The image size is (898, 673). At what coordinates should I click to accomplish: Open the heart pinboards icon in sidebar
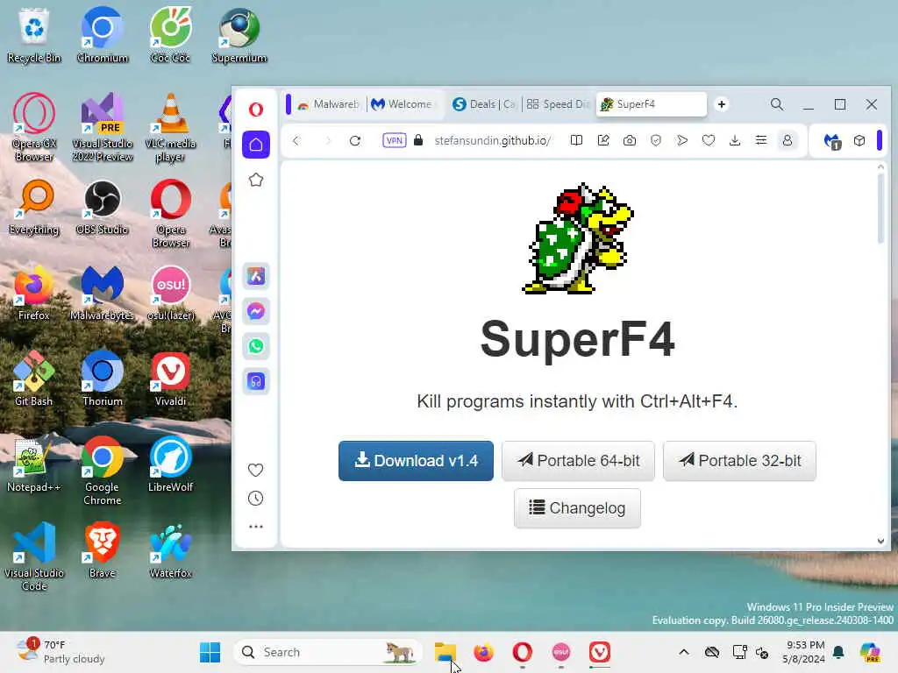pyautogui.click(x=255, y=470)
